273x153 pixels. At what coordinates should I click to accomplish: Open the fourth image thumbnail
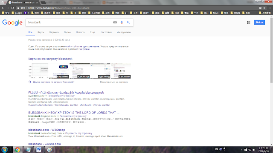point(100,71)
